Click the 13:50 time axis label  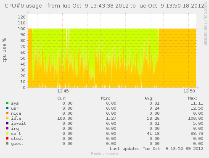(189, 91)
